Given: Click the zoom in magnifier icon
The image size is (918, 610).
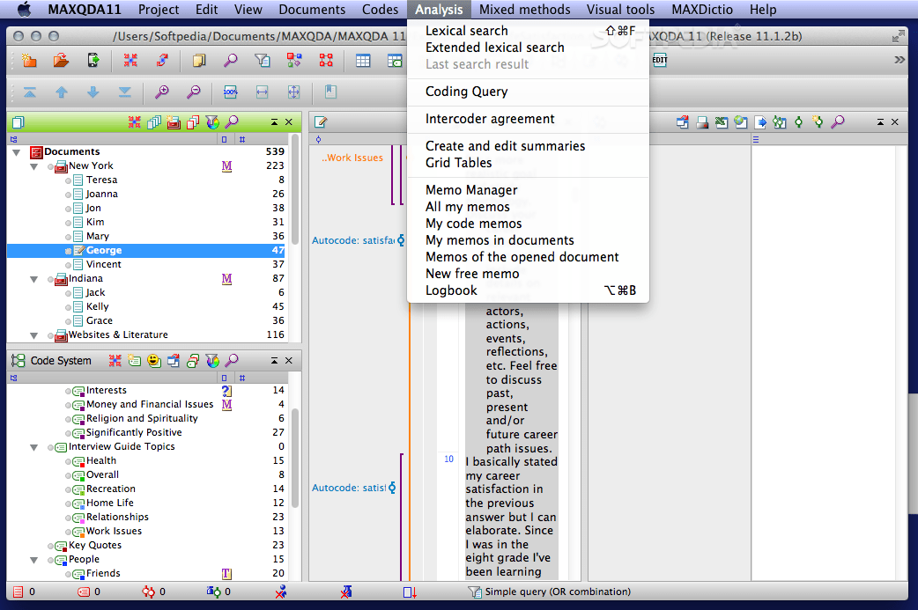Looking at the screenshot, I should click(161, 92).
